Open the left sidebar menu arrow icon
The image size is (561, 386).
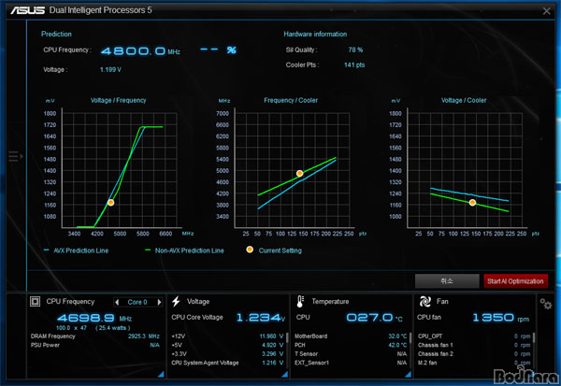(16, 156)
